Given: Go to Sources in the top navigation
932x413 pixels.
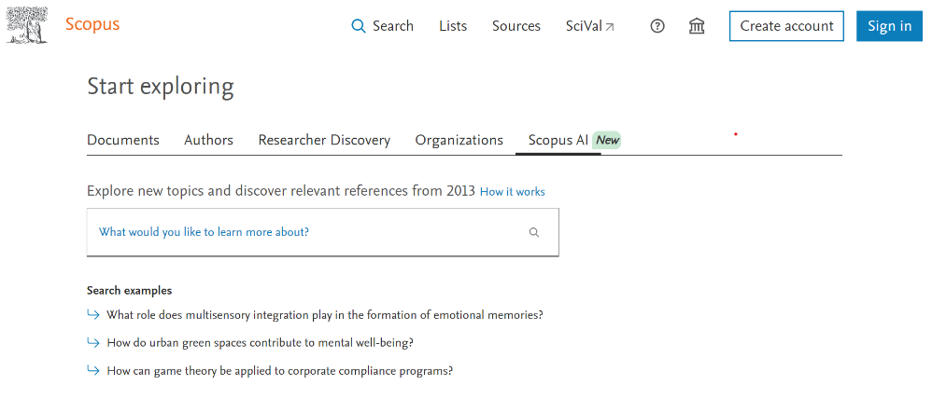Looking at the screenshot, I should 516,26.
